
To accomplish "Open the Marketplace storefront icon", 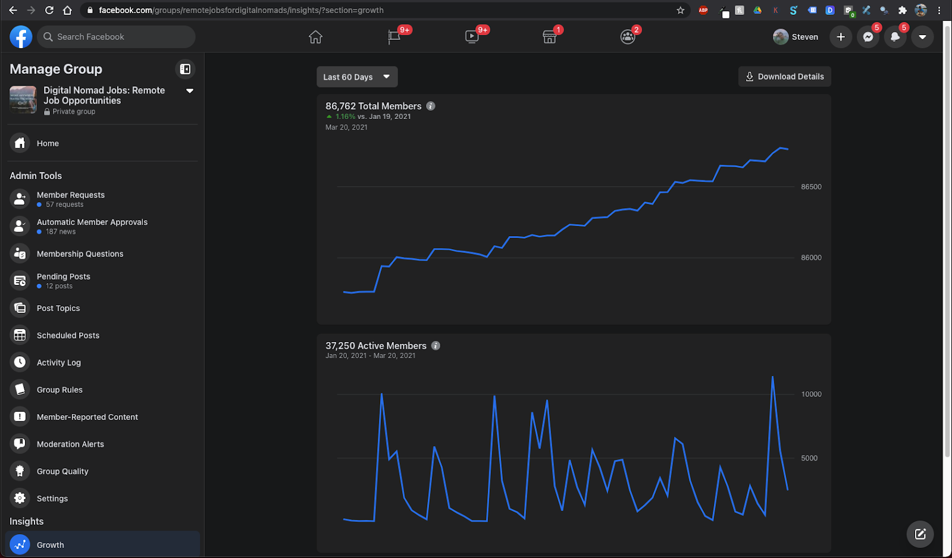I will click(x=550, y=37).
